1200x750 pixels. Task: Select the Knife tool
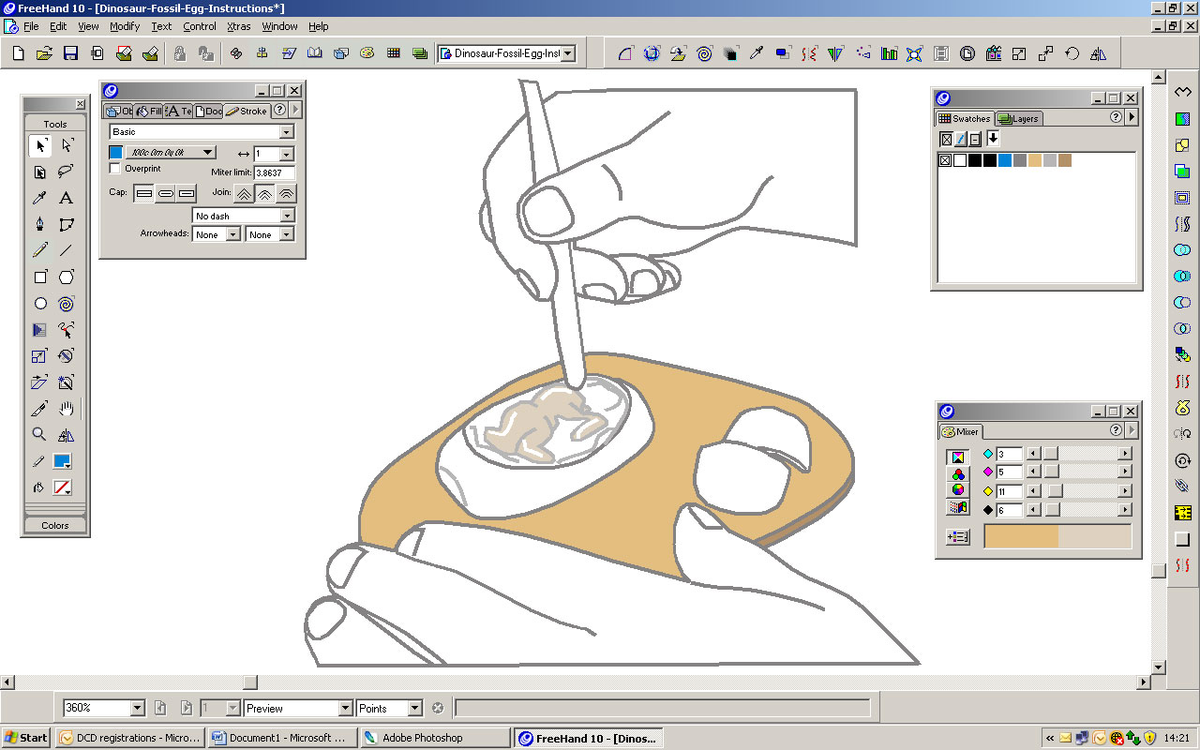pos(40,409)
